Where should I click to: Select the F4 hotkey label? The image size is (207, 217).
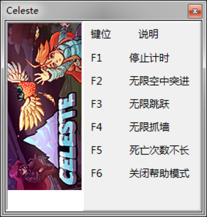[x=97, y=127]
